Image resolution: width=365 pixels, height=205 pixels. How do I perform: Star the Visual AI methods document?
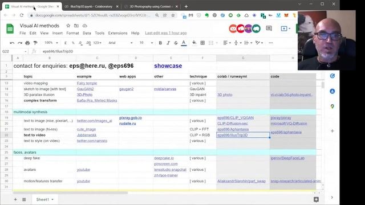pyautogui.click(x=68, y=26)
